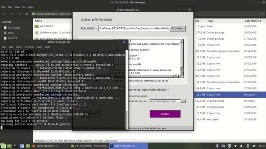266x149 pixels.
Task: Open View menu in File Manager
Action: point(17,7)
